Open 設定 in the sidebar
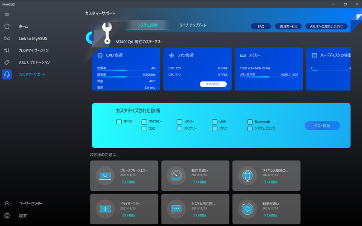362x226 pixels. 23,216
